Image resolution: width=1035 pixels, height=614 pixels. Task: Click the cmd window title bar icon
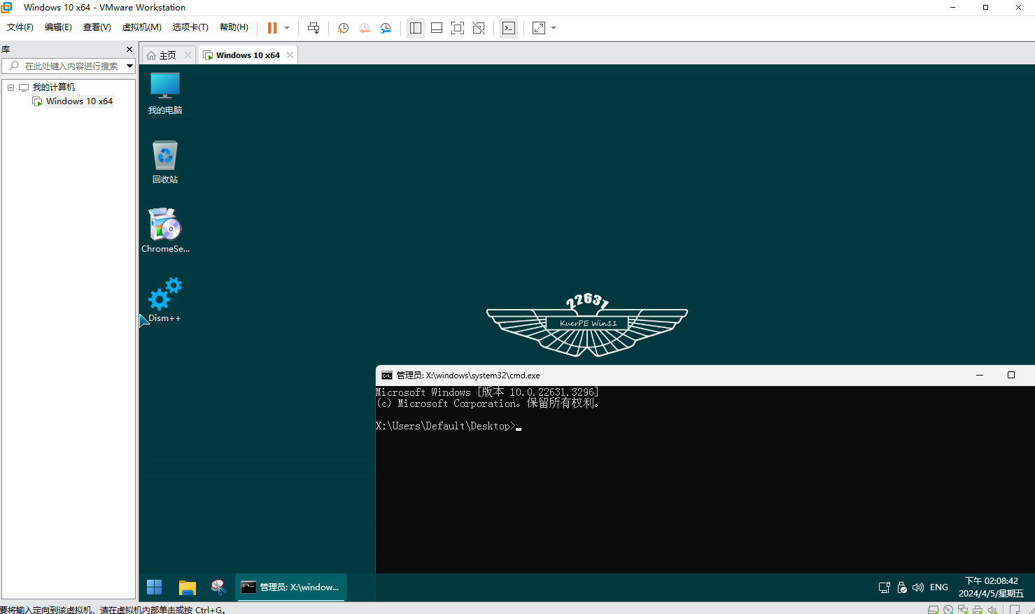coord(386,376)
